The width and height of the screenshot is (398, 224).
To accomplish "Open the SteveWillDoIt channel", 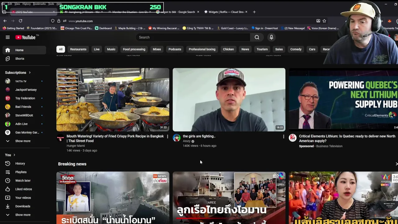I will coord(24,115).
